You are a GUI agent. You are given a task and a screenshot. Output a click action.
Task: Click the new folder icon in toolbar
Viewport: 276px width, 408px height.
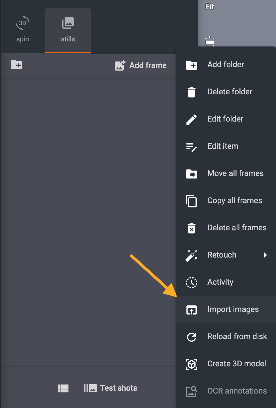17,65
